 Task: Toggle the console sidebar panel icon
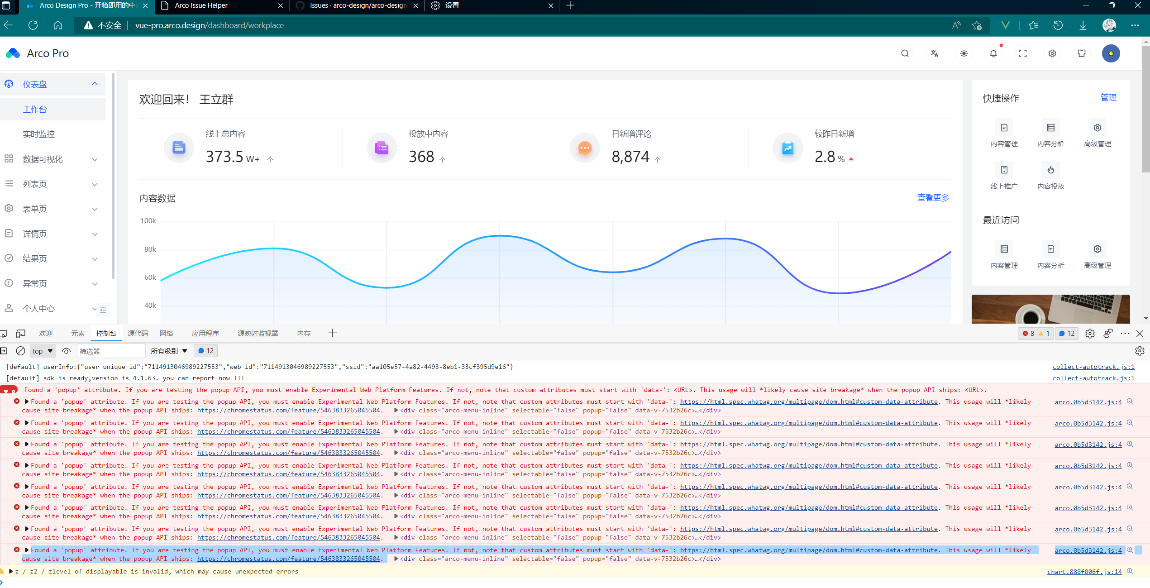[x=4, y=351]
